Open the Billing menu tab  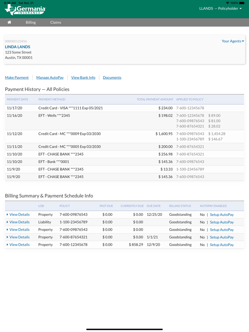tap(31, 22)
